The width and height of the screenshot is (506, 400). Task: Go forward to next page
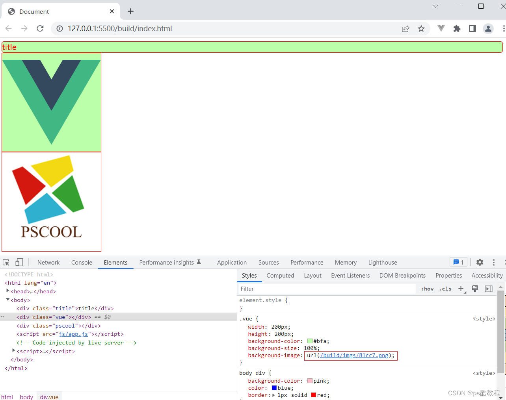24,28
